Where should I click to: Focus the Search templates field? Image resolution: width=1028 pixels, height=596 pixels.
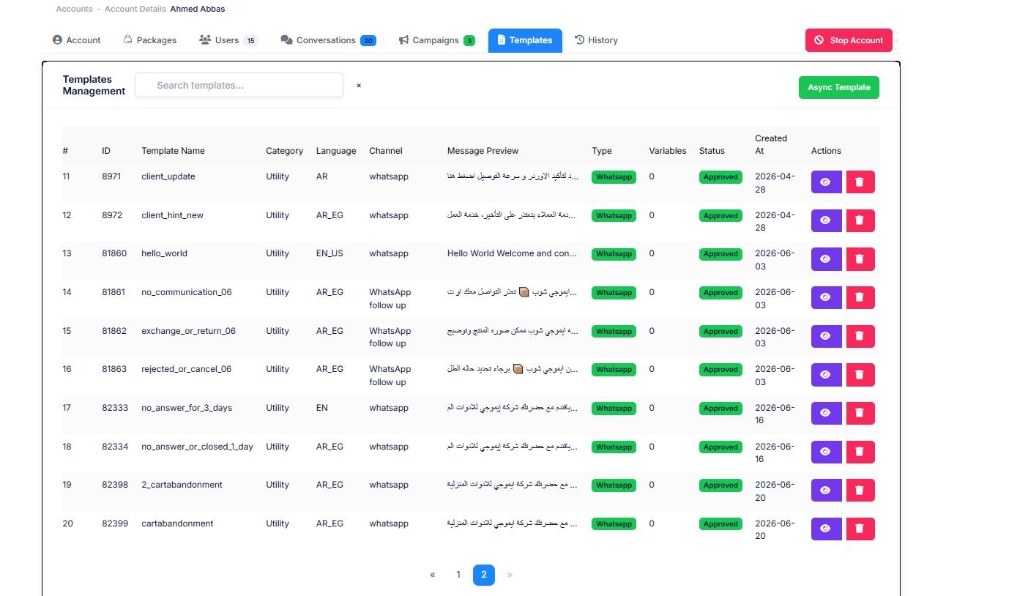click(x=239, y=85)
